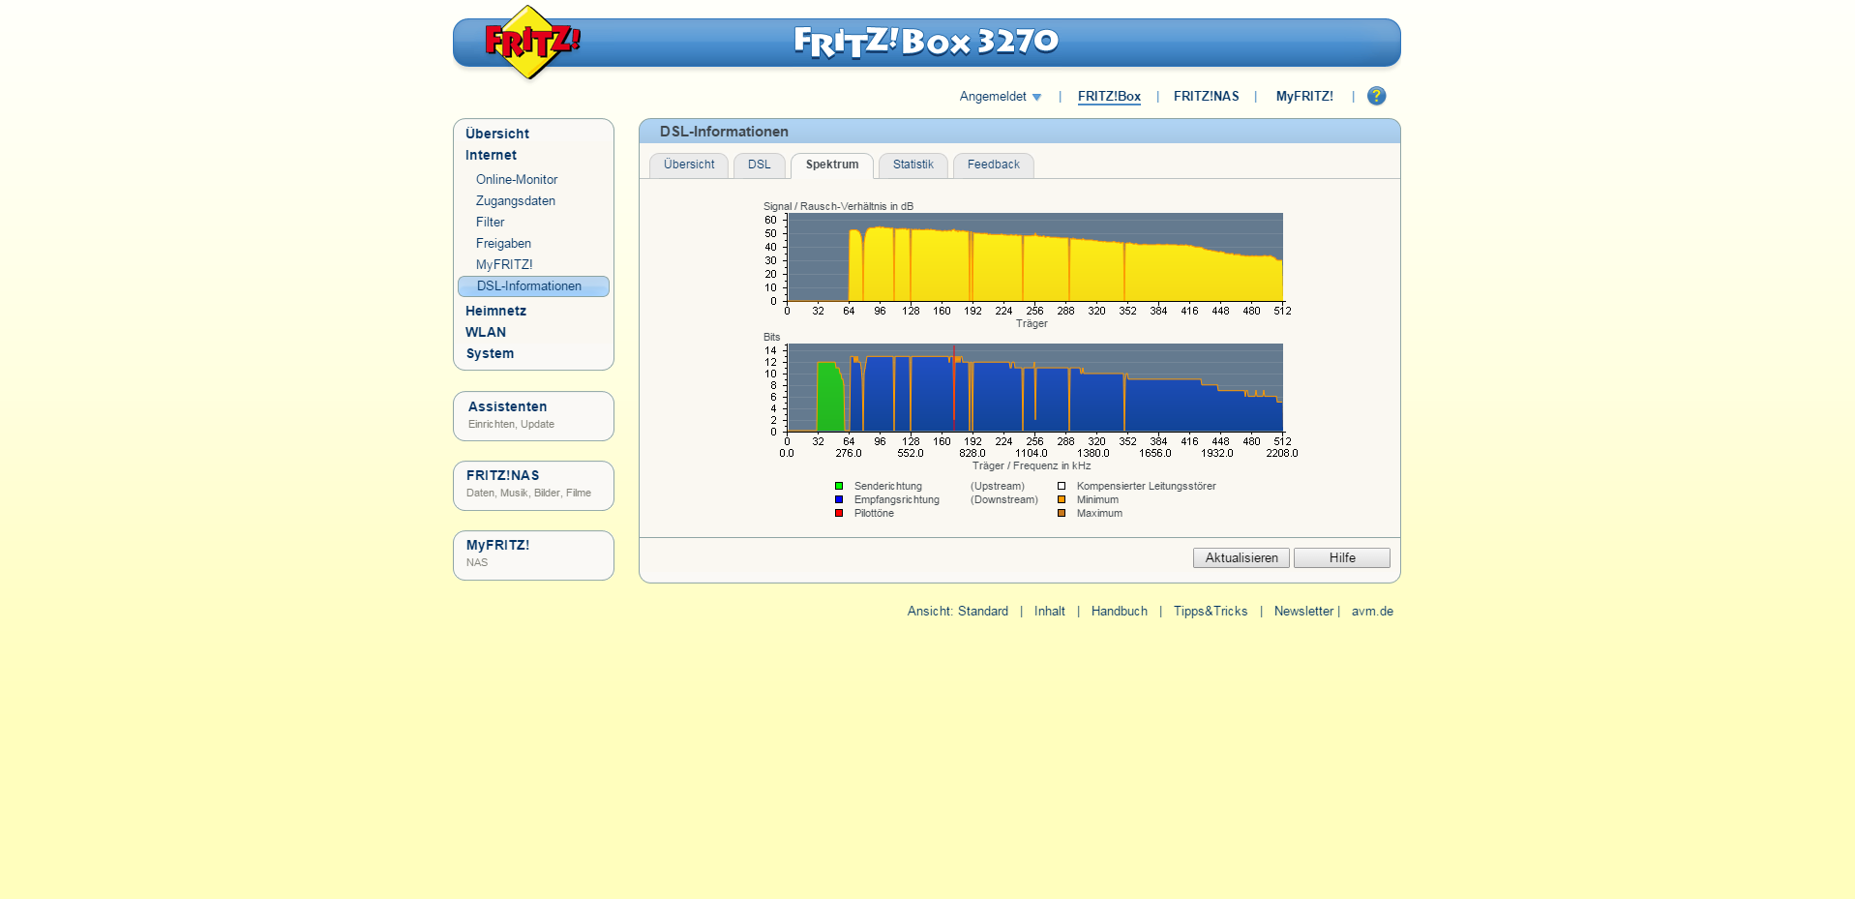The height and width of the screenshot is (899, 1855).
Task: Visit the avm.de footer link
Action: pyautogui.click(x=1372, y=612)
